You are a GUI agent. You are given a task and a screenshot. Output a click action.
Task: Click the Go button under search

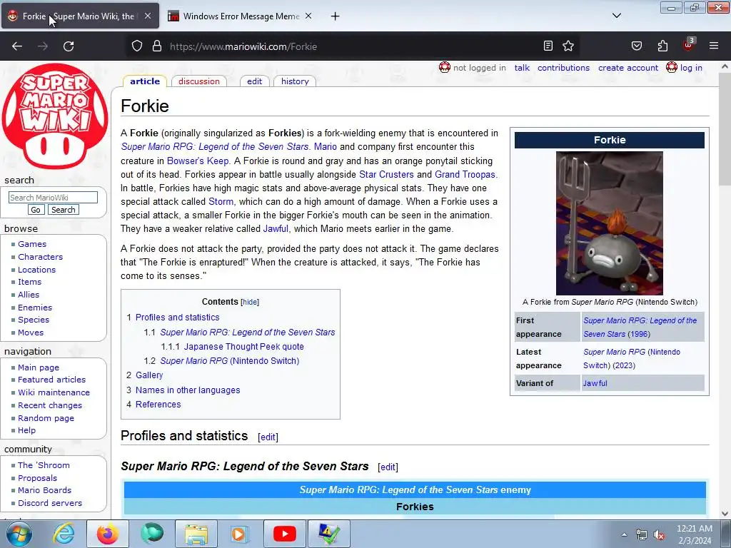[x=36, y=210]
